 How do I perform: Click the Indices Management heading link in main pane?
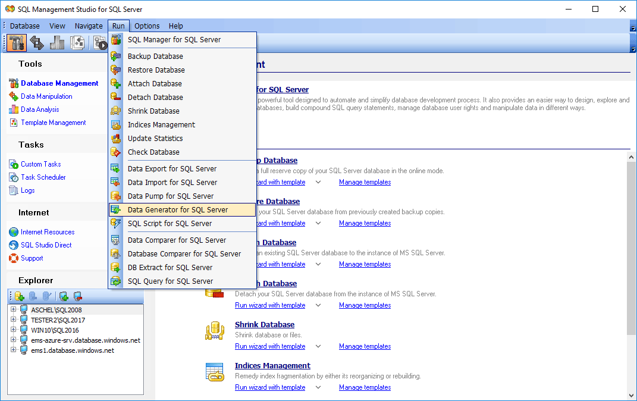272,366
